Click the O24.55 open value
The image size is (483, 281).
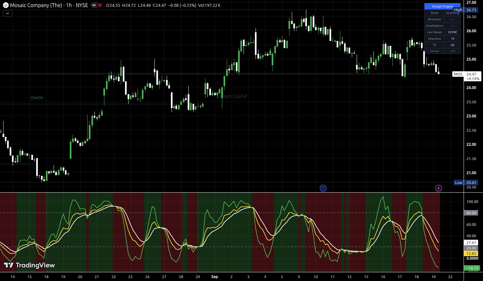click(113, 5)
